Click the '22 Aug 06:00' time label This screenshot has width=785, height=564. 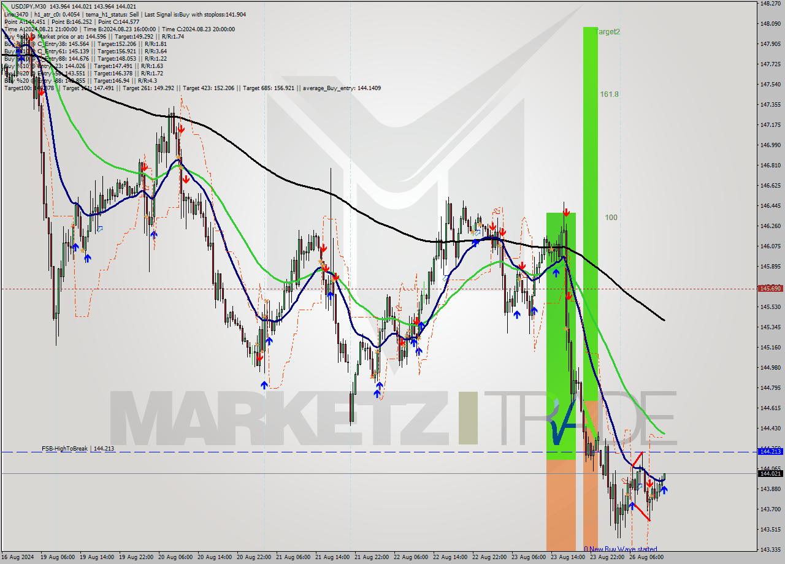(411, 558)
